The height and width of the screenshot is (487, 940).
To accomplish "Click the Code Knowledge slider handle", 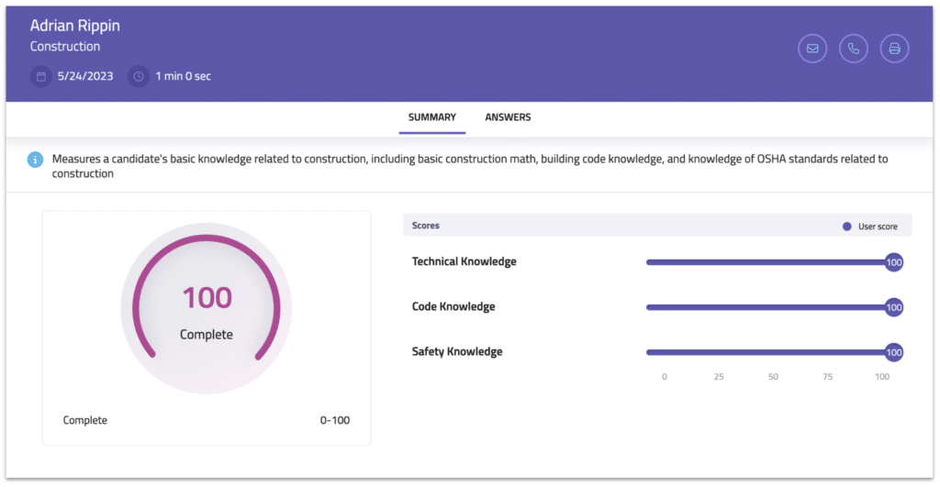I will click(894, 307).
